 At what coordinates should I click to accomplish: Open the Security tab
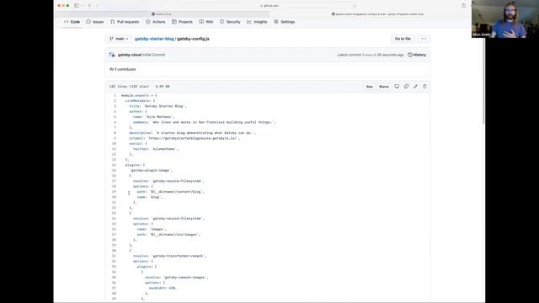pyautogui.click(x=230, y=22)
